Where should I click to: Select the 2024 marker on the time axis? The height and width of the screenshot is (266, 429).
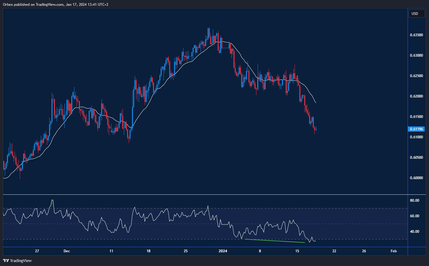pyautogui.click(x=222, y=251)
